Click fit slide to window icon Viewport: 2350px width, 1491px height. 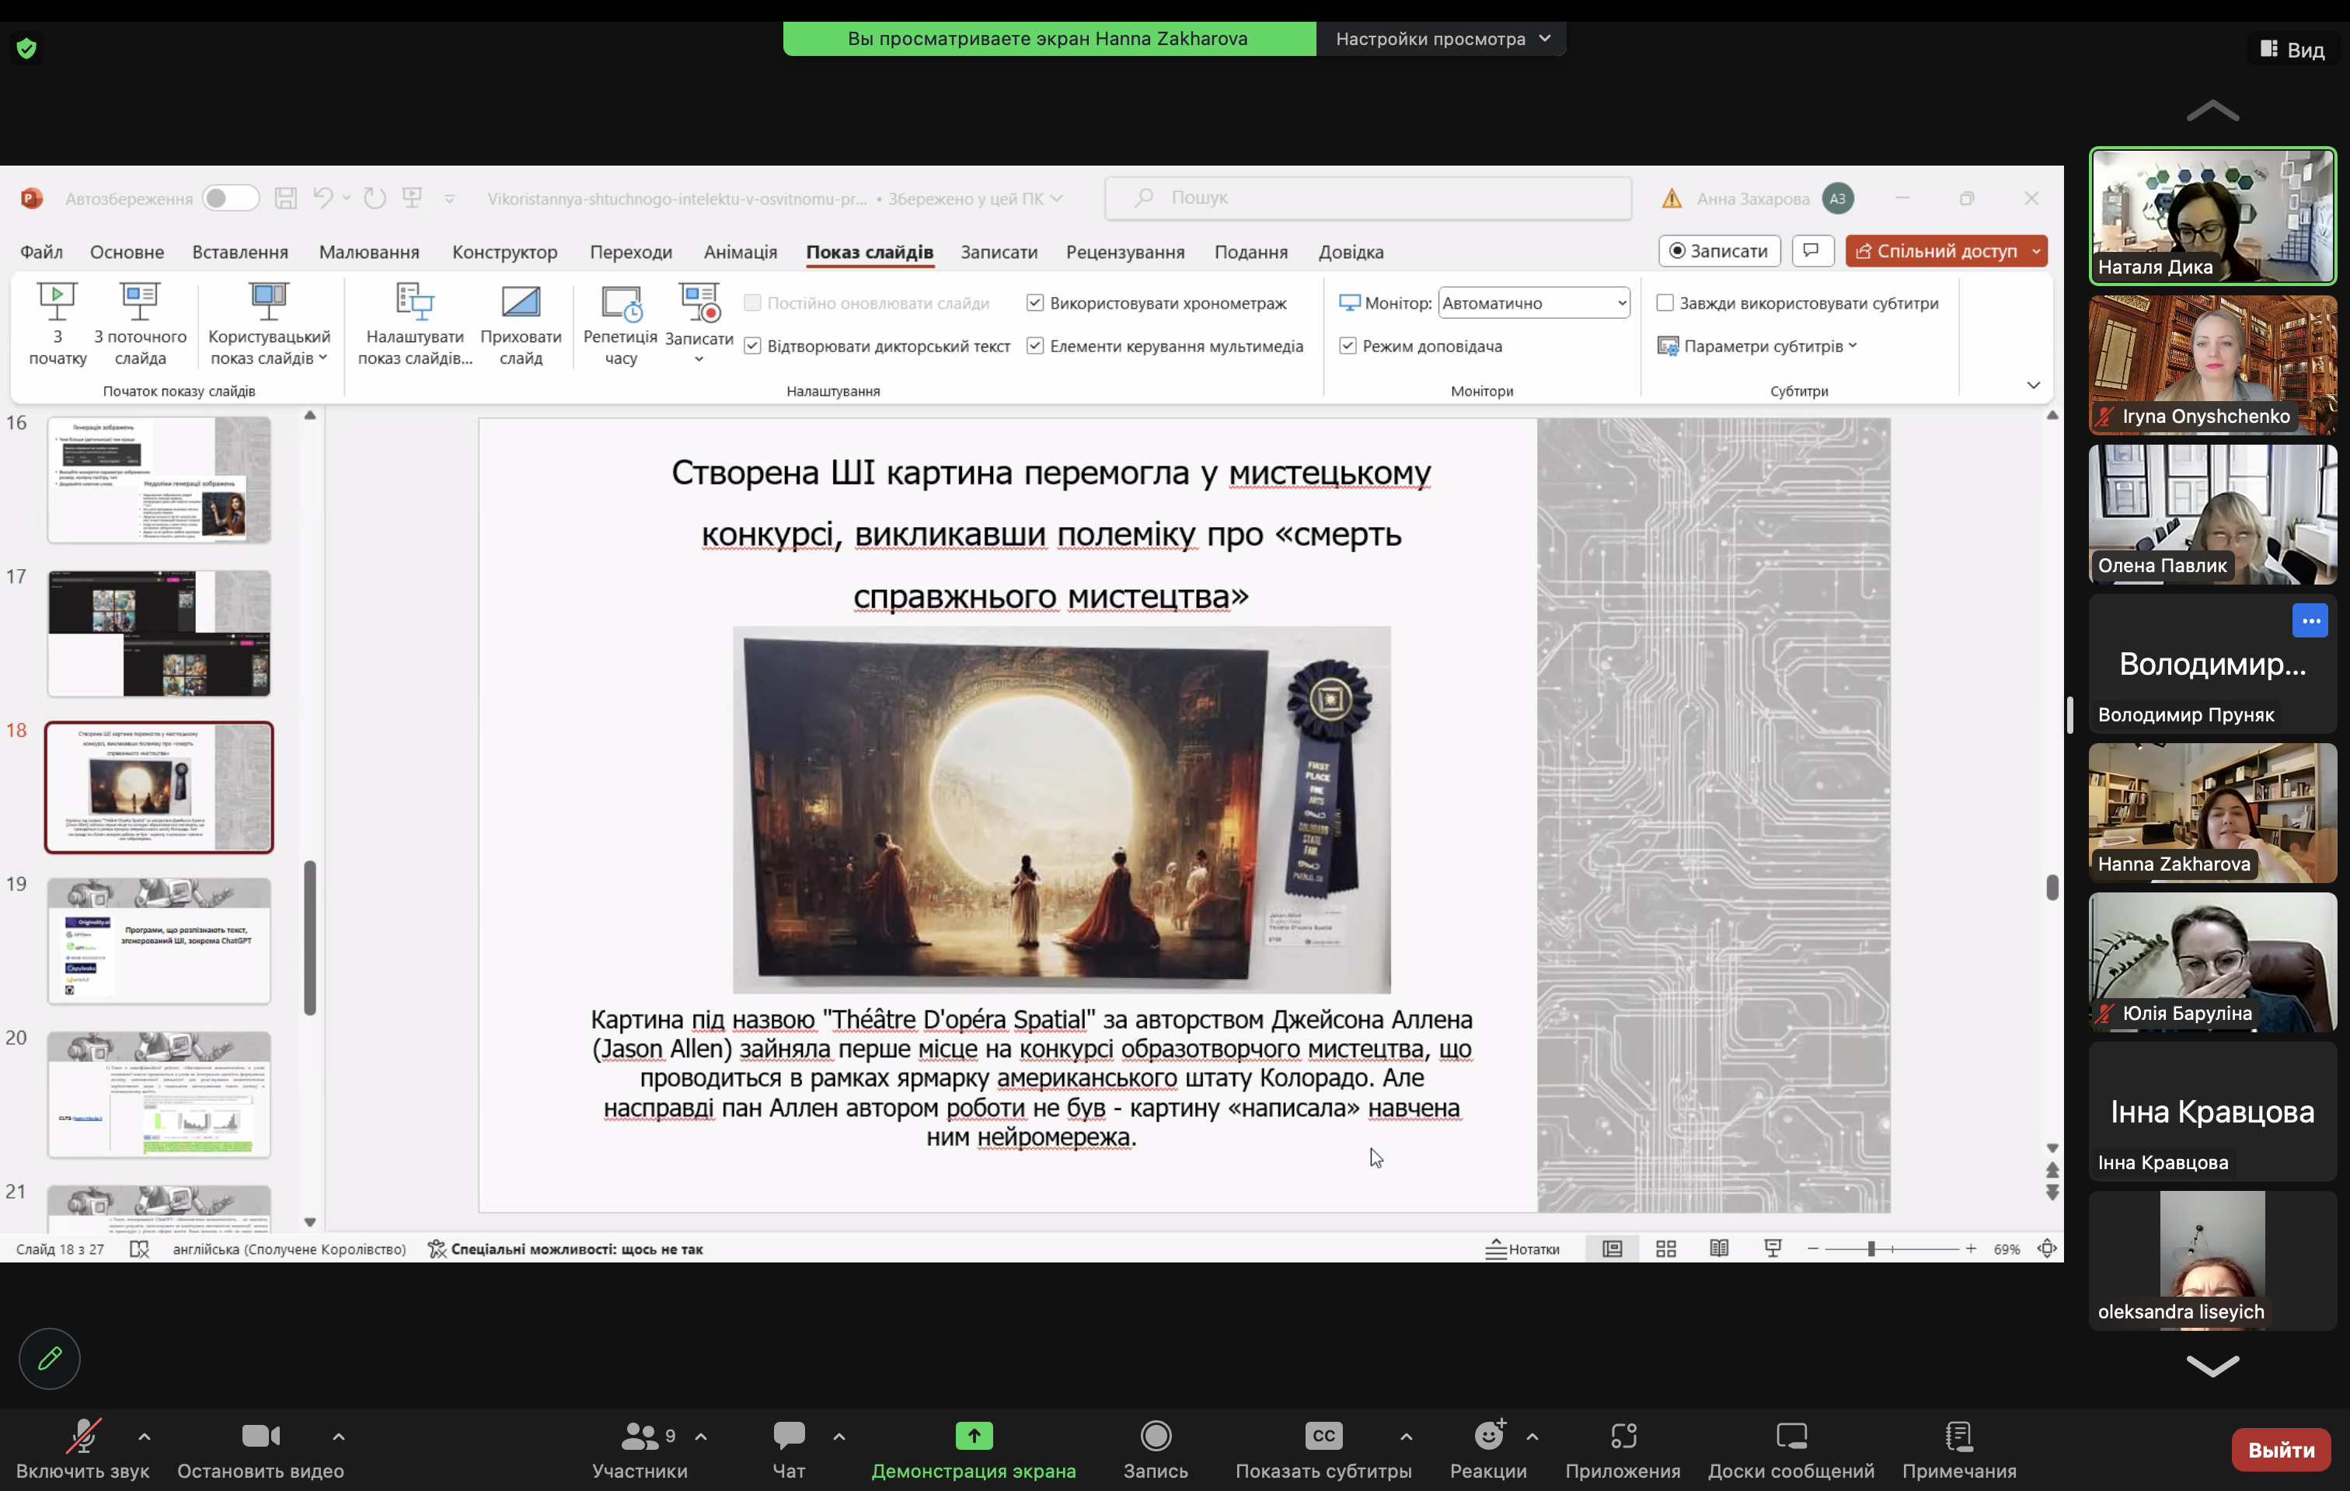click(x=2046, y=1248)
